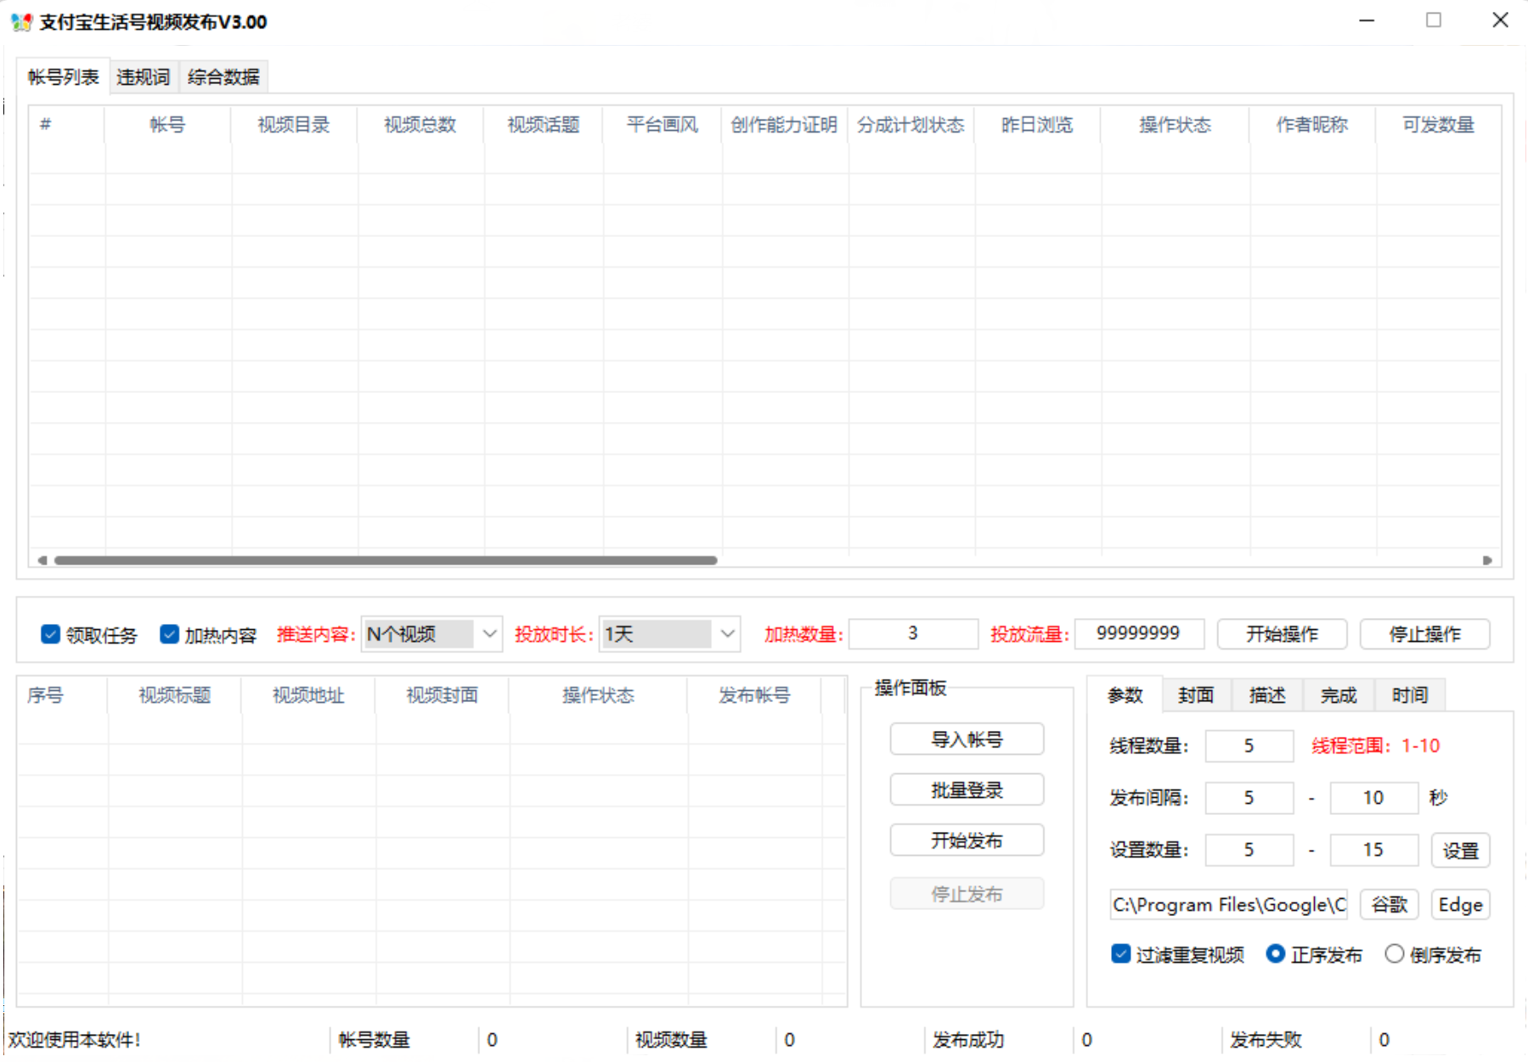Open the 推送内容 dropdown
The height and width of the screenshot is (1062, 1528).
click(x=431, y=634)
